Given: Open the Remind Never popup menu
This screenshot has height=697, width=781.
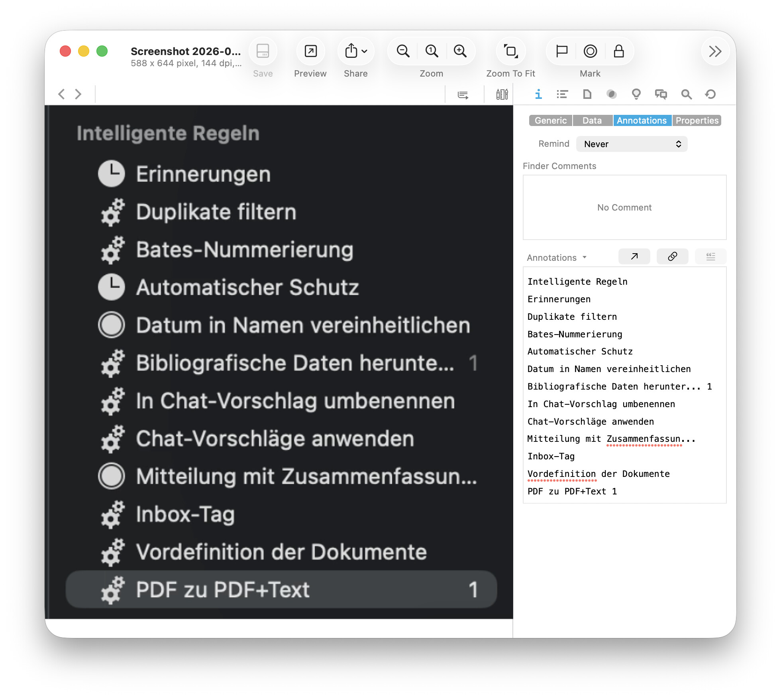Looking at the screenshot, I should coord(632,144).
